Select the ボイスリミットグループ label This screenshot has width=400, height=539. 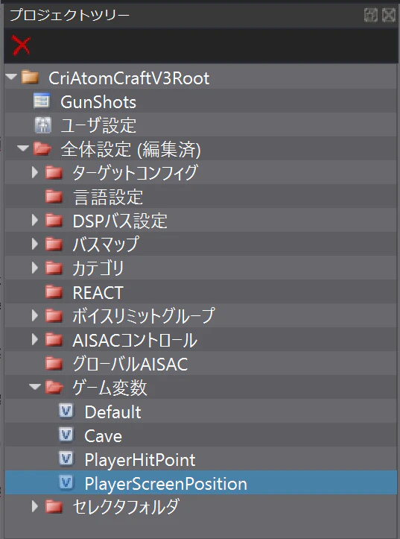(144, 316)
